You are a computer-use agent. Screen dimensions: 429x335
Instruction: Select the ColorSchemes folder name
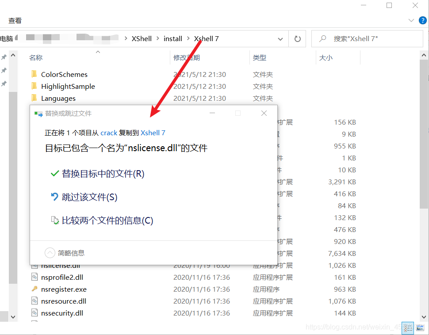[64, 74]
